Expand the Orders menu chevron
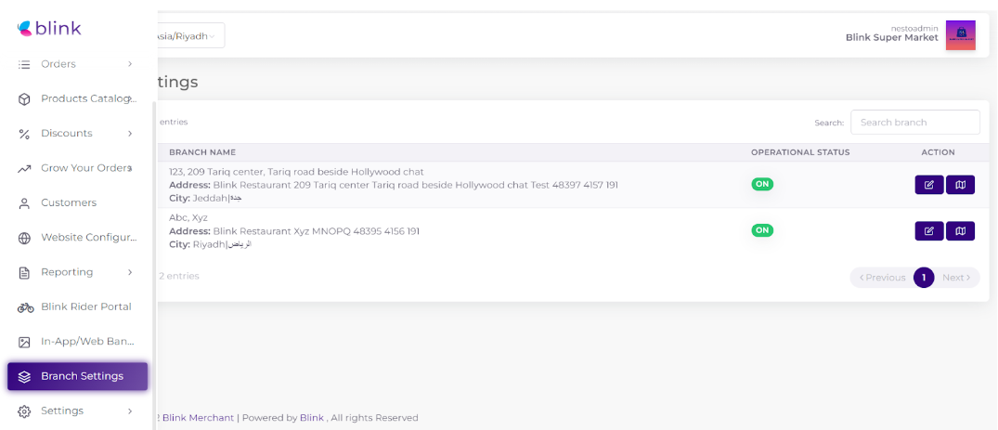 pos(130,64)
